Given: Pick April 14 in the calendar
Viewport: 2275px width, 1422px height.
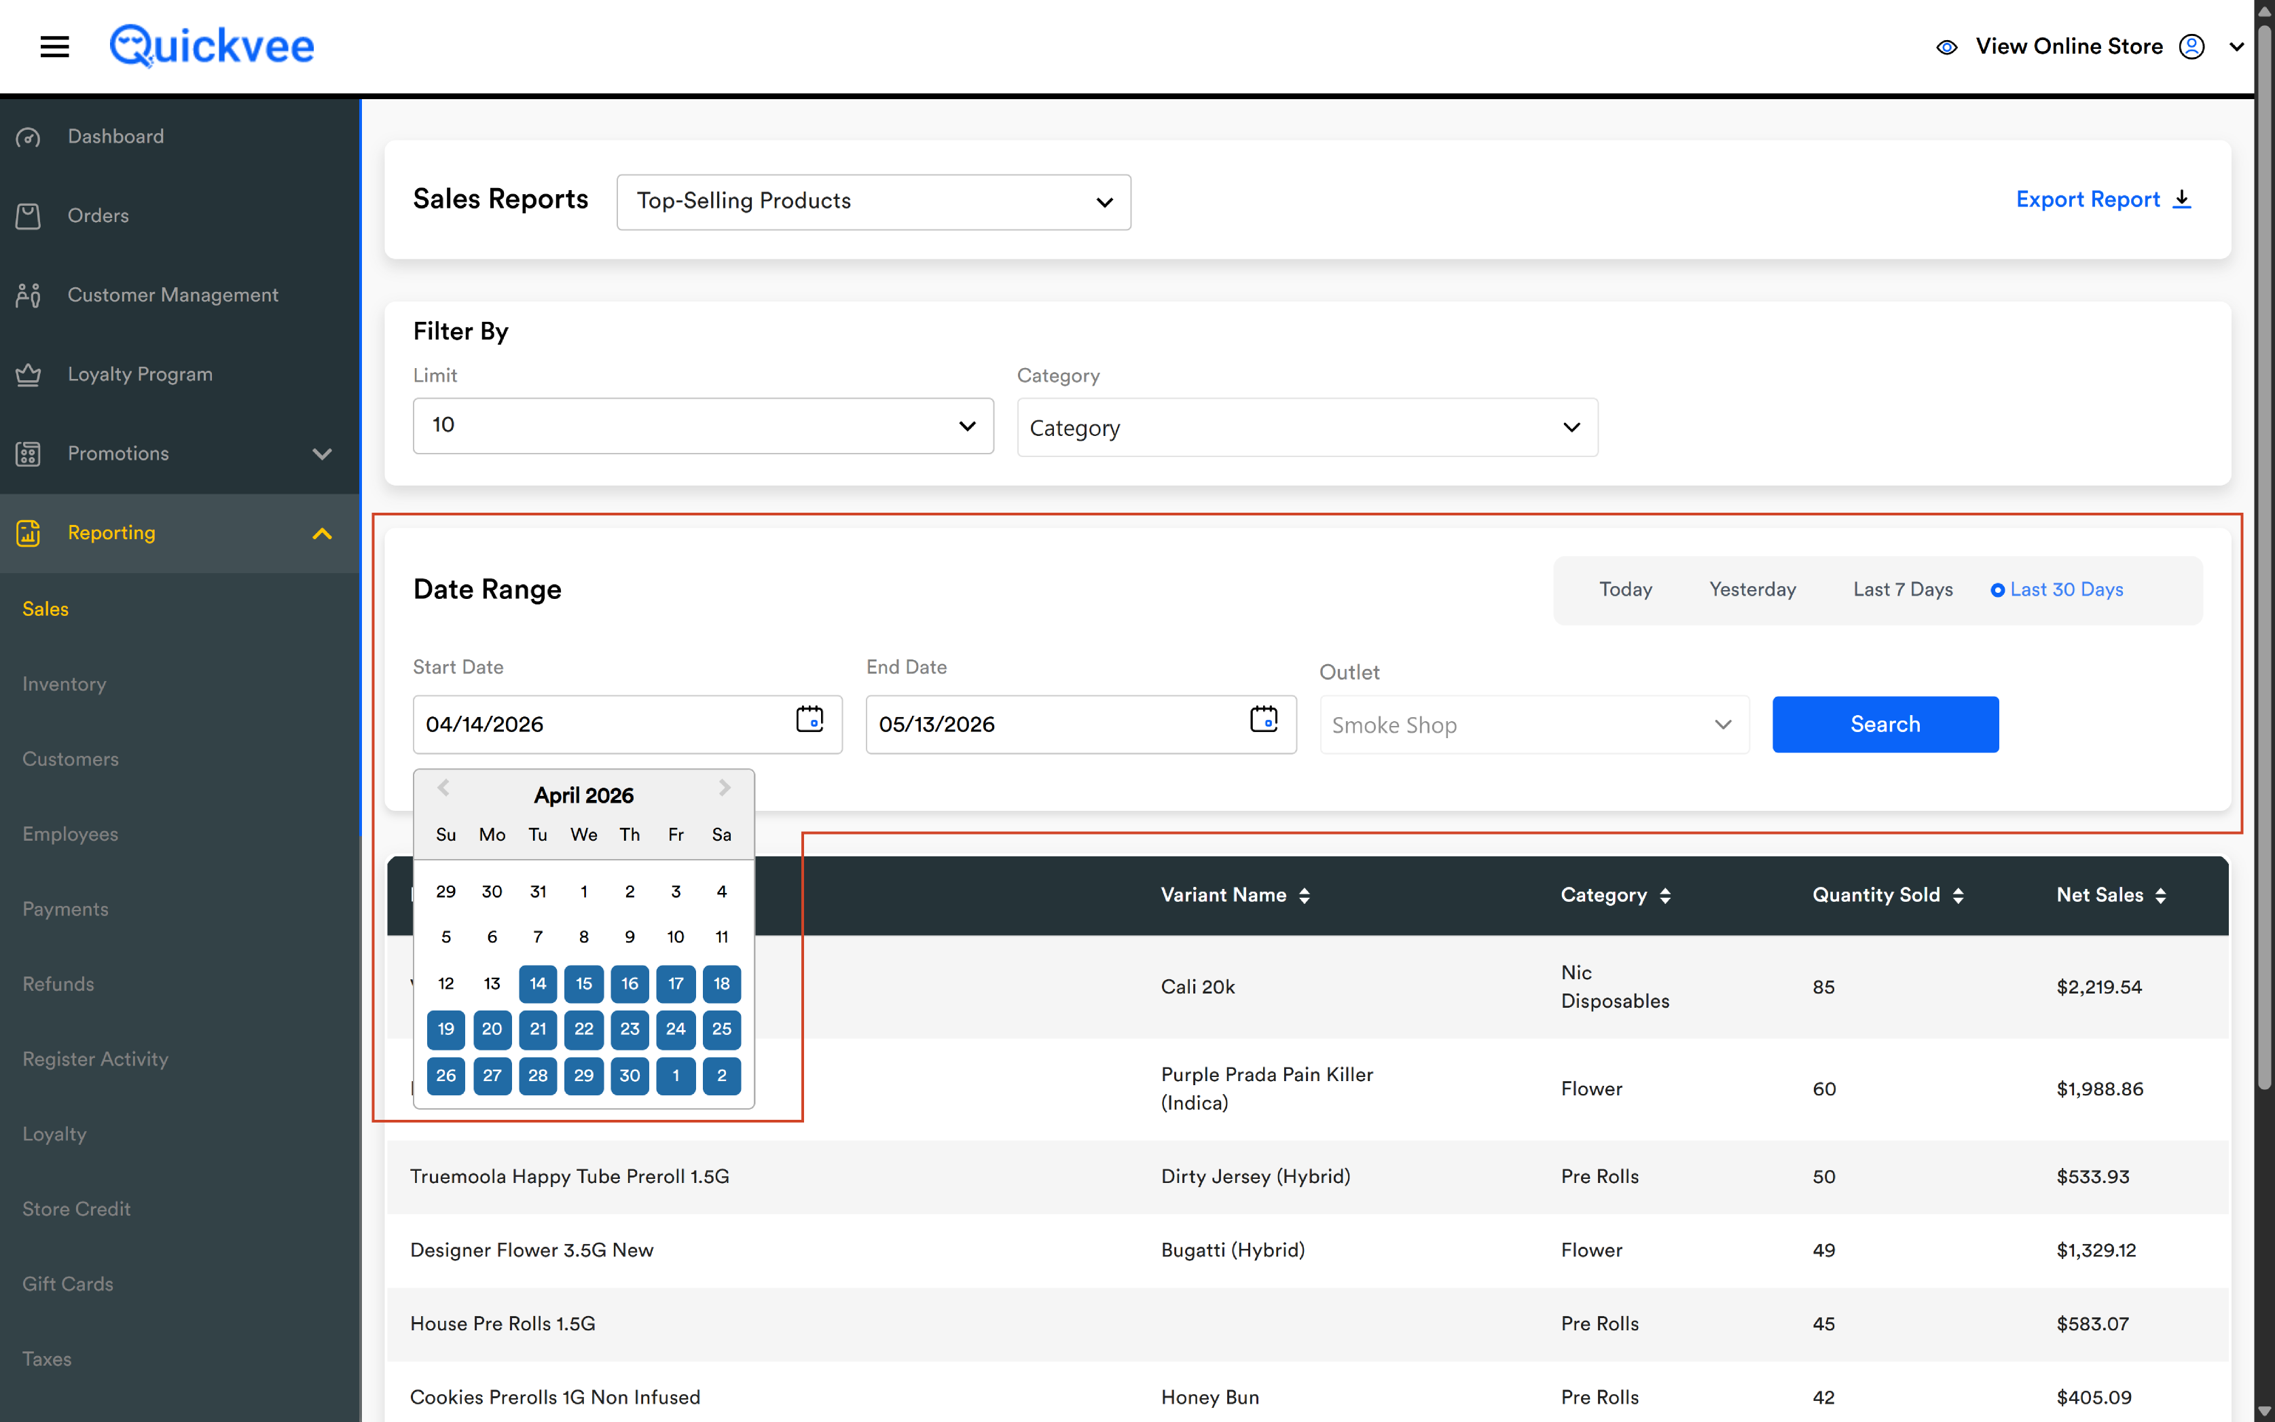Looking at the screenshot, I should pyautogui.click(x=538, y=984).
